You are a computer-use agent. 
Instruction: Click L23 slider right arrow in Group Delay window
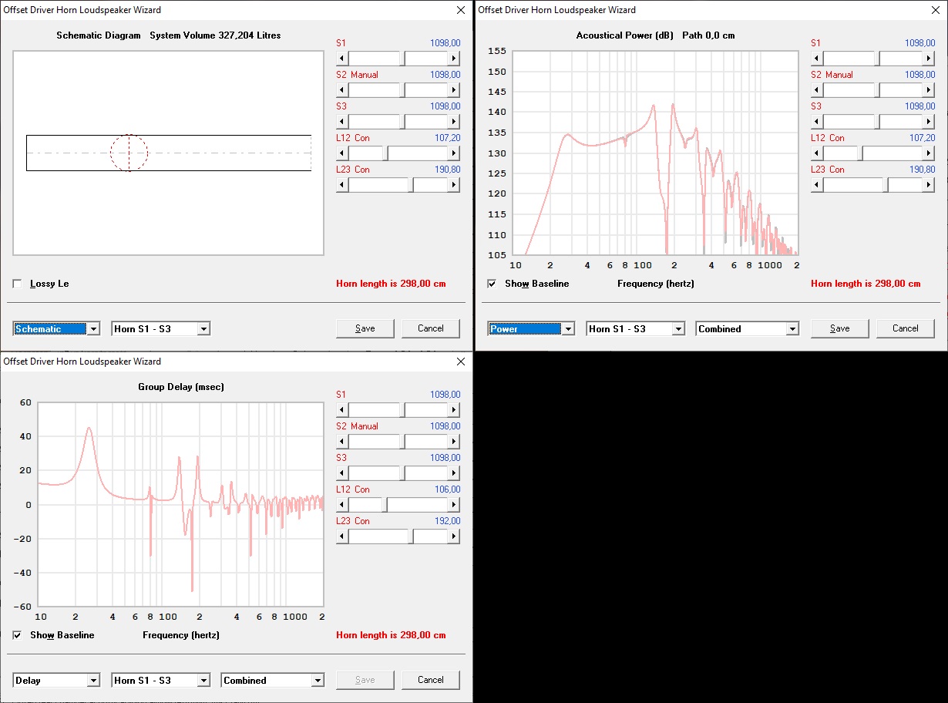(x=454, y=536)
